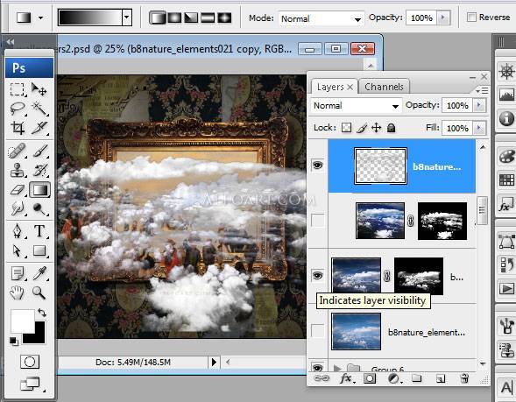Select the Dodge tool
The height and width of the screenshot is (402, 516).
[39, 208]
